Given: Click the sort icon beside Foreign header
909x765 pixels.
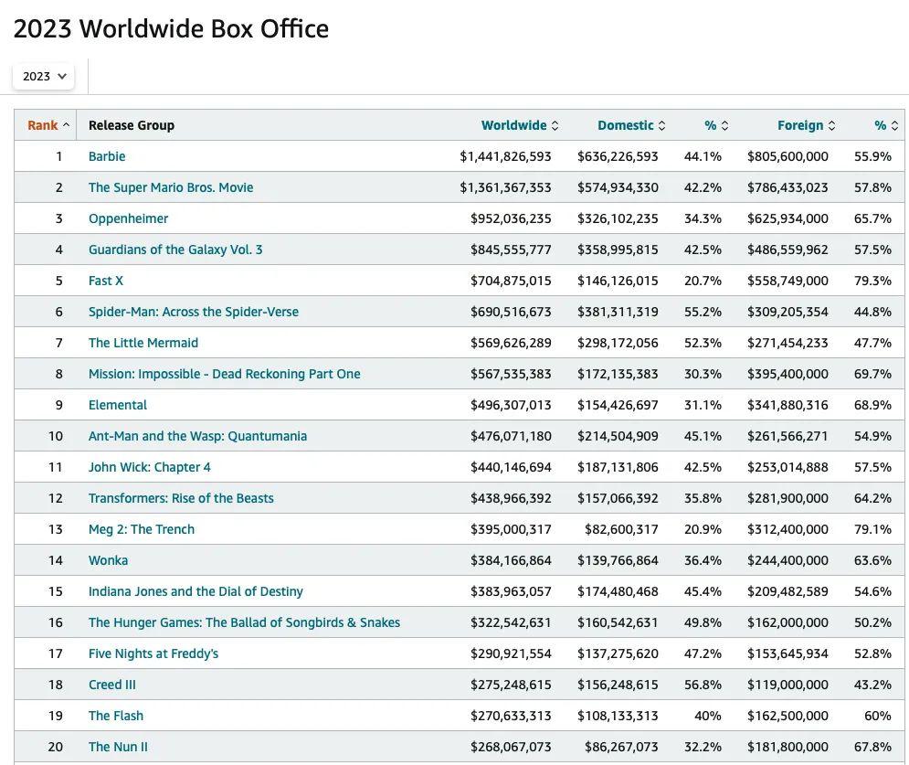Looking at the screenshot, I should click(x=832, y=126).
